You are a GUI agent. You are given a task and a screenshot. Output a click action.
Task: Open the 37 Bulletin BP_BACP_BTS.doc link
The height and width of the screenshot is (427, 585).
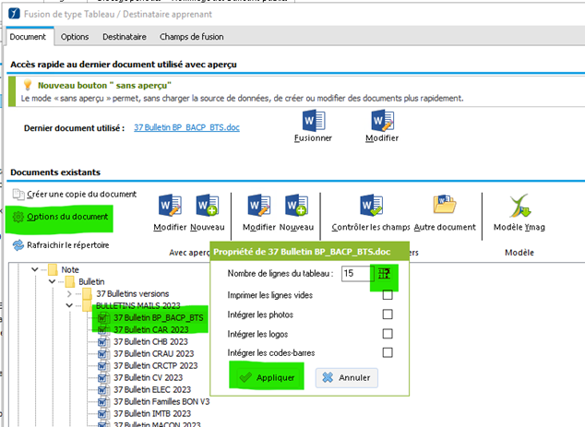tap(186, 127)
